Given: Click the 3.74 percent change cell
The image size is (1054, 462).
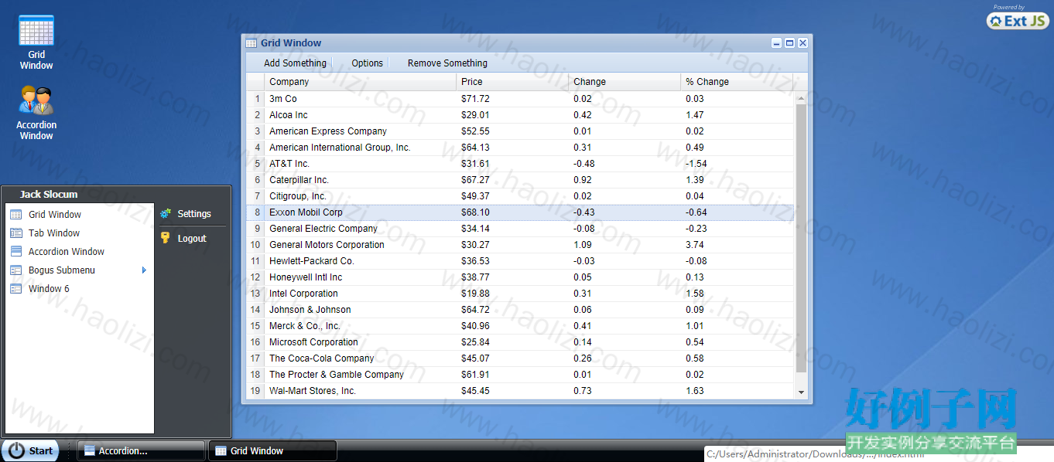Looking at the screenshot, I should [x=737, y=245].
